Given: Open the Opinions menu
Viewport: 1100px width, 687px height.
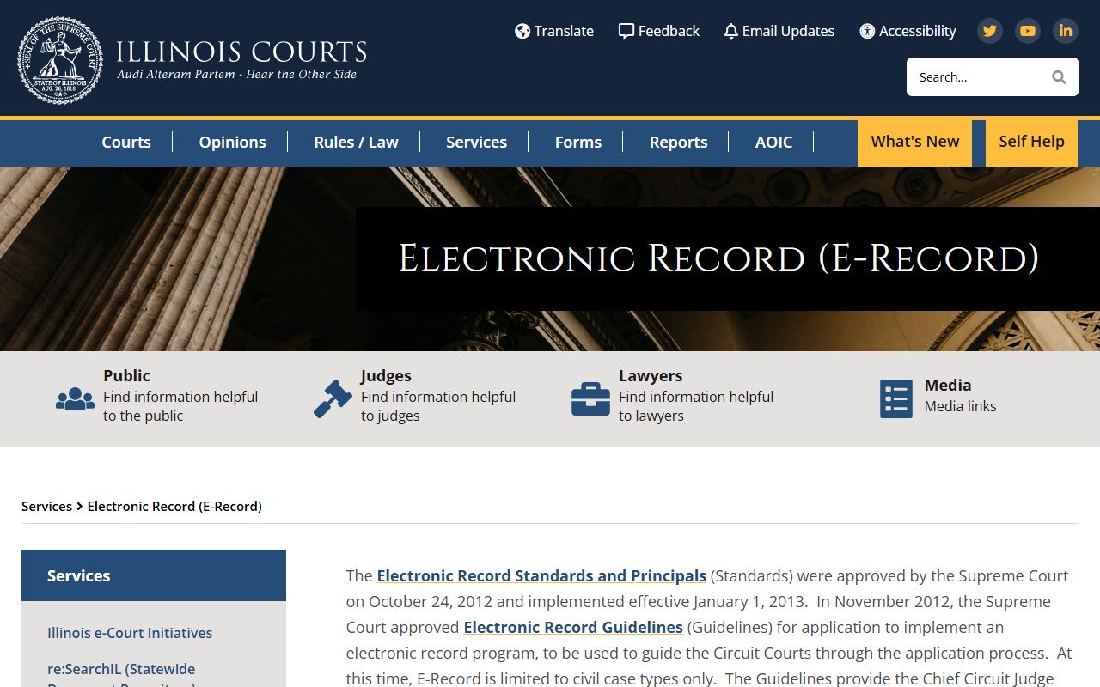Looking at the screenshot, I should tap(232, 142).
